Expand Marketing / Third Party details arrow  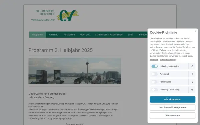point(192,90)
